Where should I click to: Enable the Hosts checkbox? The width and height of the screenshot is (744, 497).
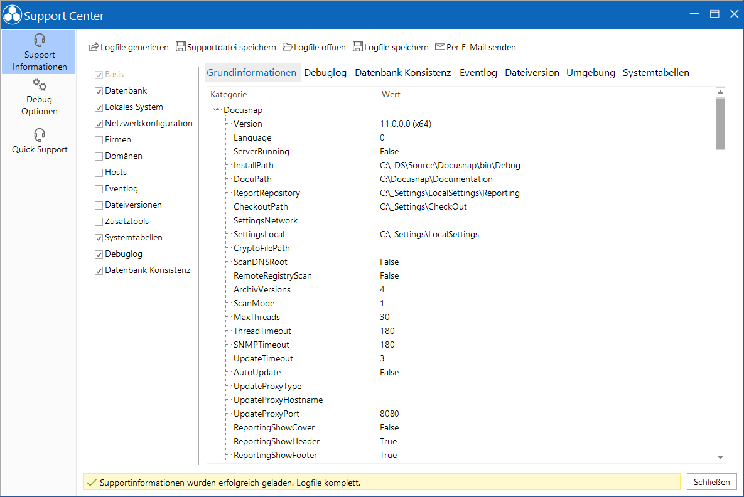[x=99, y=173]
